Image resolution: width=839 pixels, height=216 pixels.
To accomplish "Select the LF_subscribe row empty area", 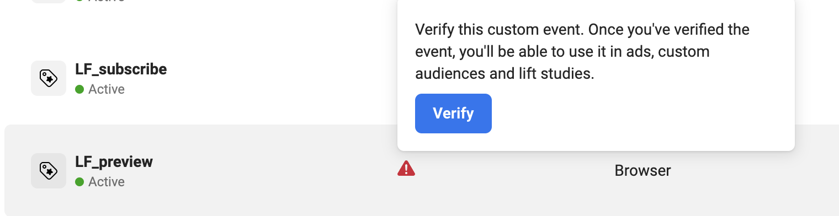I will [276, 78].
